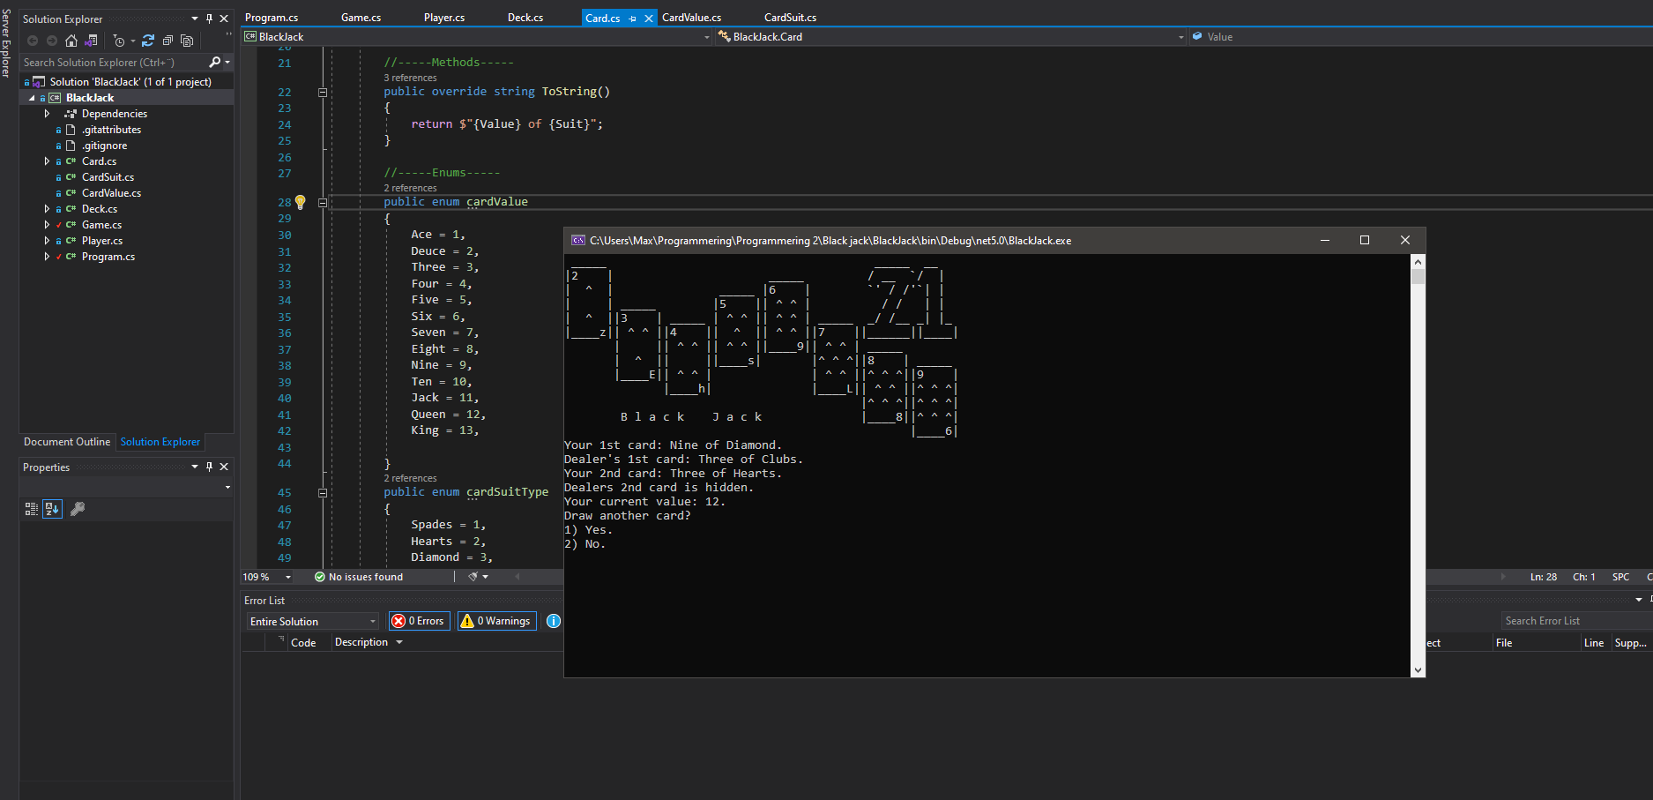The width and height of the screenshot is (1653, 800).
Task: Switch to Game.cs tab
Action: (361, 18)
